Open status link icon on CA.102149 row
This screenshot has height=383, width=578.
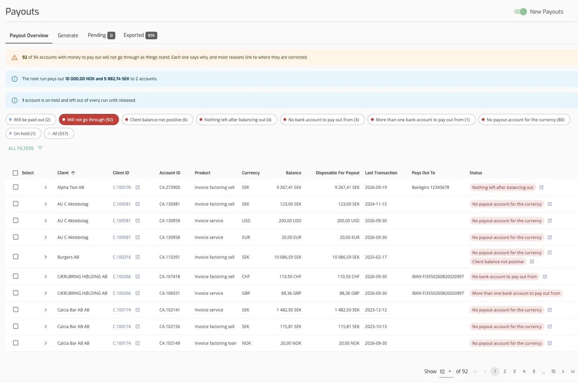[x=550, y=343]
